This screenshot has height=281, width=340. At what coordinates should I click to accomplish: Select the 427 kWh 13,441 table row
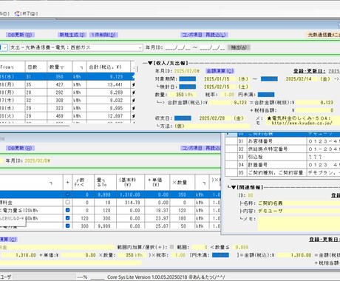coord(67,84)
